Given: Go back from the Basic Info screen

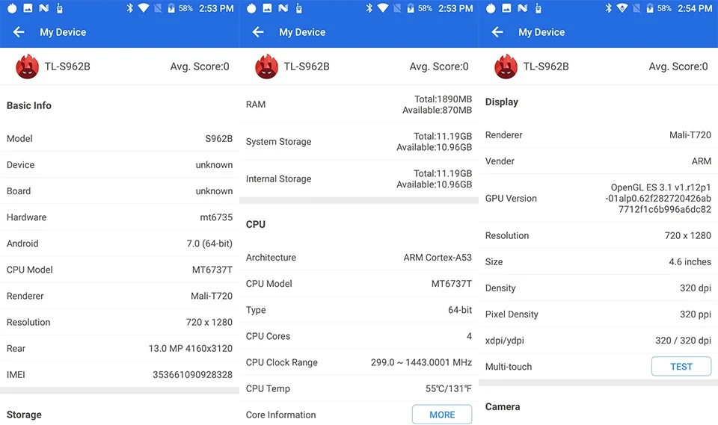Looking at the screenshot, I should pyautogui.click(x=18, y=32).
